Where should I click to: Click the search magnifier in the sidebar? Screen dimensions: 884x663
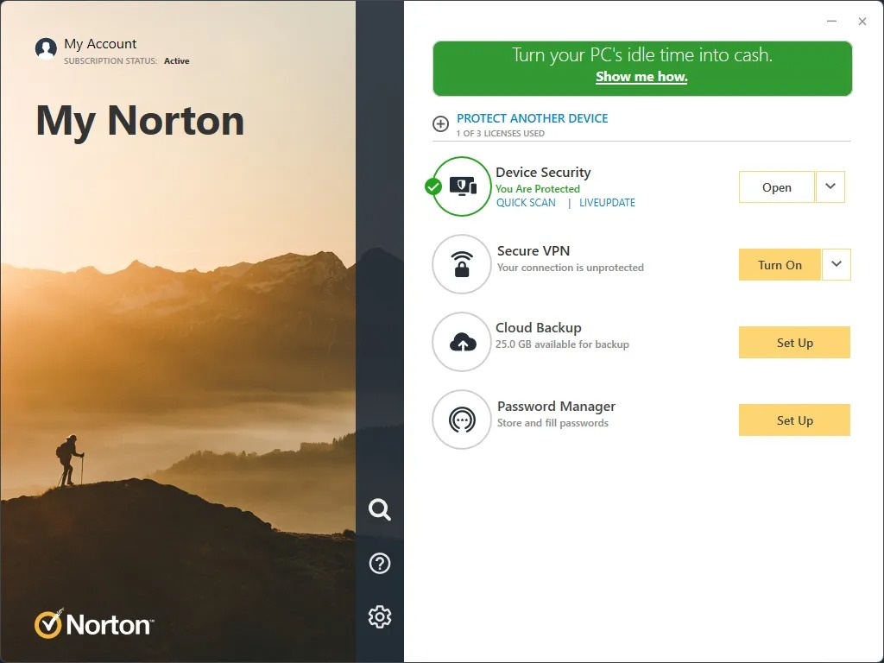pos(379,509)
